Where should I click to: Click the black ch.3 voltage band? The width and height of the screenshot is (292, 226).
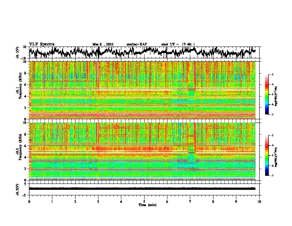click(142, 189)
